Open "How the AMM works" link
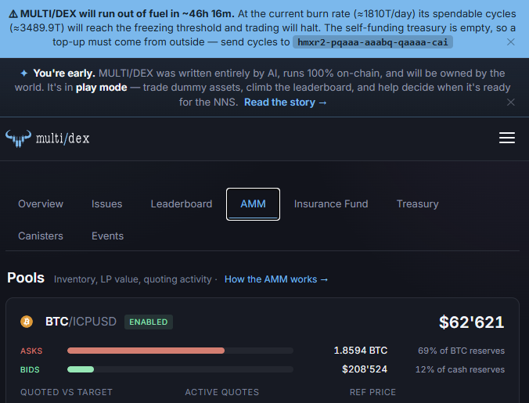 pos(276,279)
